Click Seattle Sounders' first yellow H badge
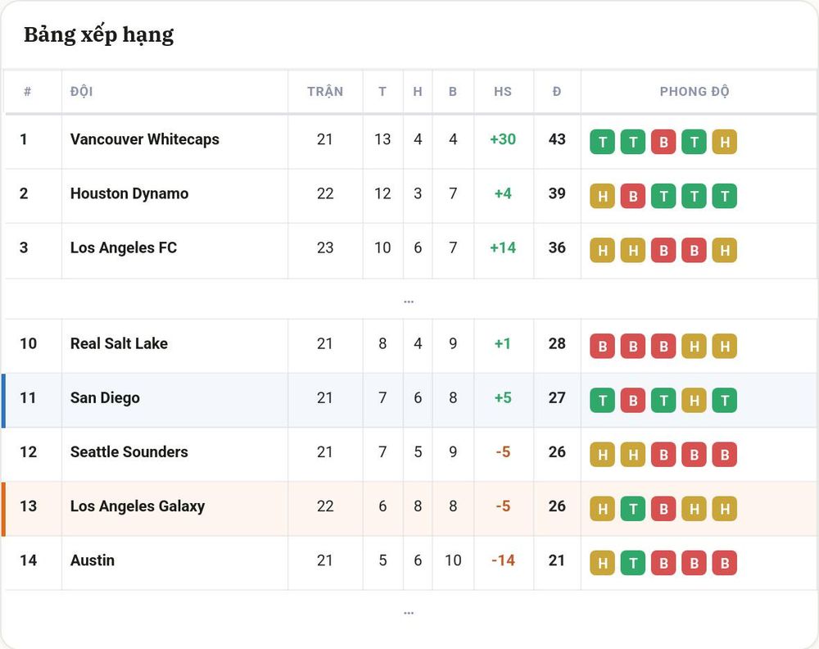The height and width of the screenshot is (649, 819). pos(602,455)
